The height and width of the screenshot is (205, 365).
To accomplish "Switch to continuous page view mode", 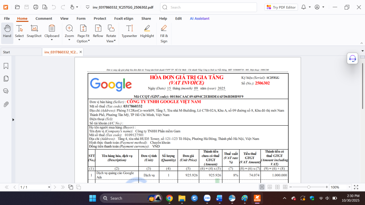I will (x=270, y=187).
